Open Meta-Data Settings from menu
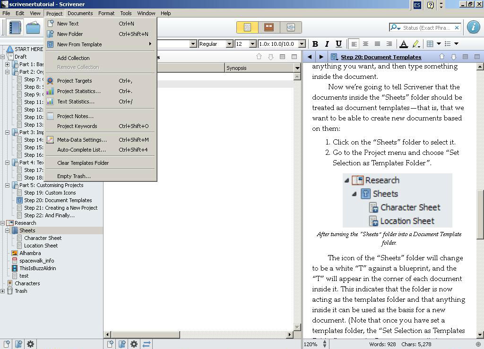Screen dimensions: 484x349 pos(101,140)
